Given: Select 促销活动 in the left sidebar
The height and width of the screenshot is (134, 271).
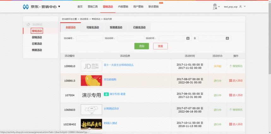Looking at the screenshot, I should click(37, 37).
